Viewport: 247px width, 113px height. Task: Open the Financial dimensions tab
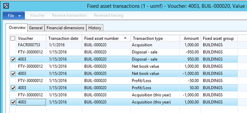[65, 28]
